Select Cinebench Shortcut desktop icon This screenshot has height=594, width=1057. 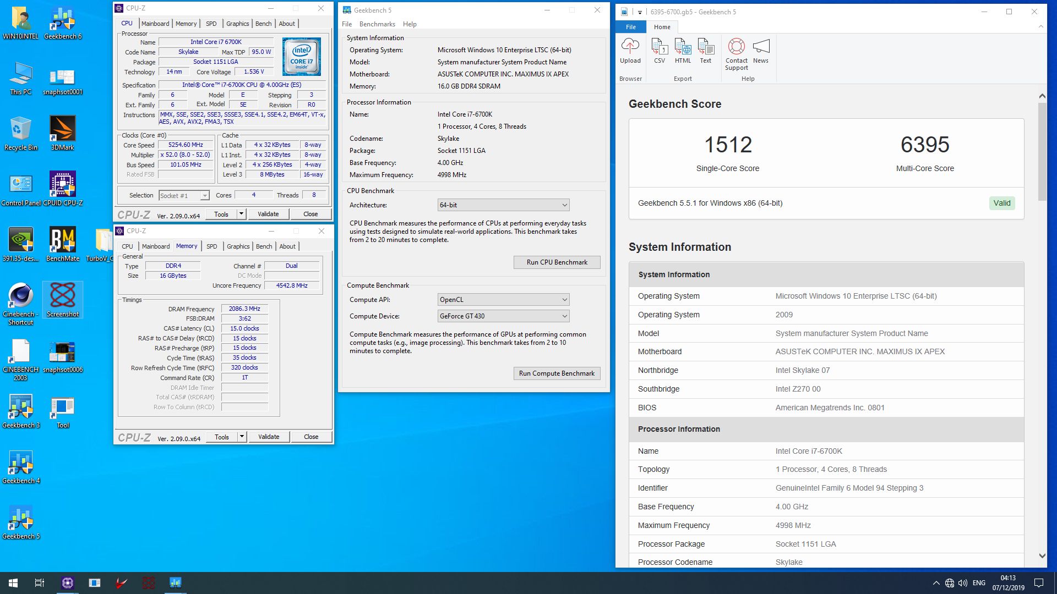21,304
